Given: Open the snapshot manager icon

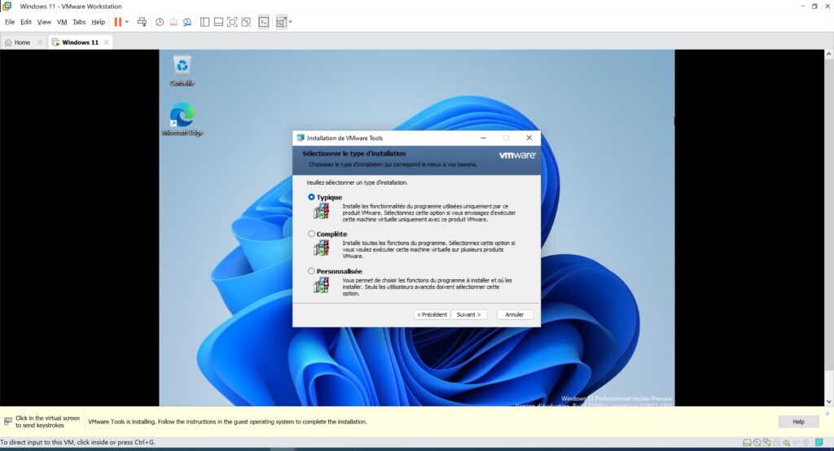Looking at the screenshot, I should 187,22.
